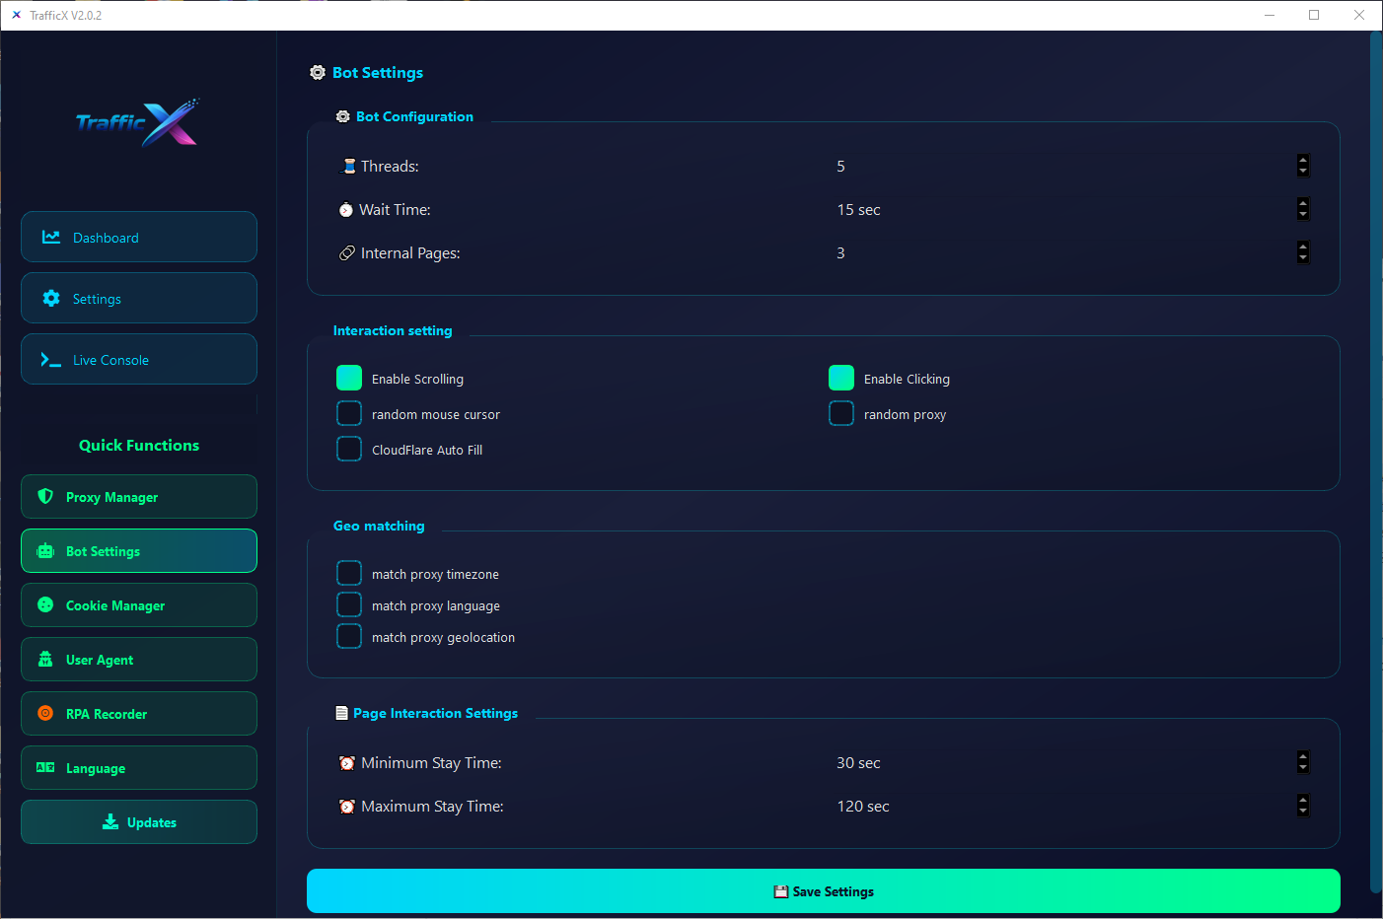
Task: Click the gear icon beside Bot Configuration
Action: [x=342, y=116]
